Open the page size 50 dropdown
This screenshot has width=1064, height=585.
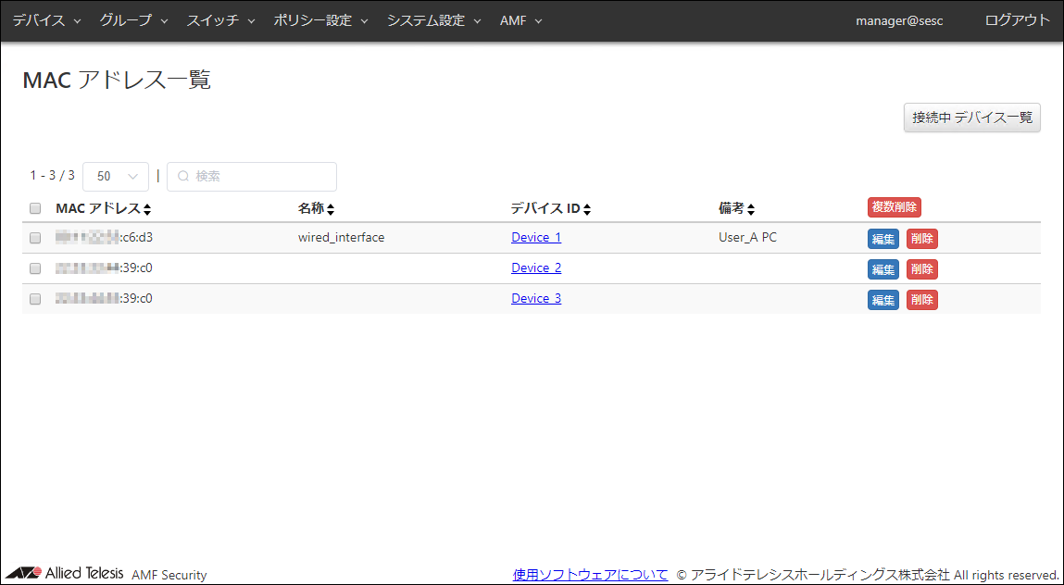(x=116, y=176)
